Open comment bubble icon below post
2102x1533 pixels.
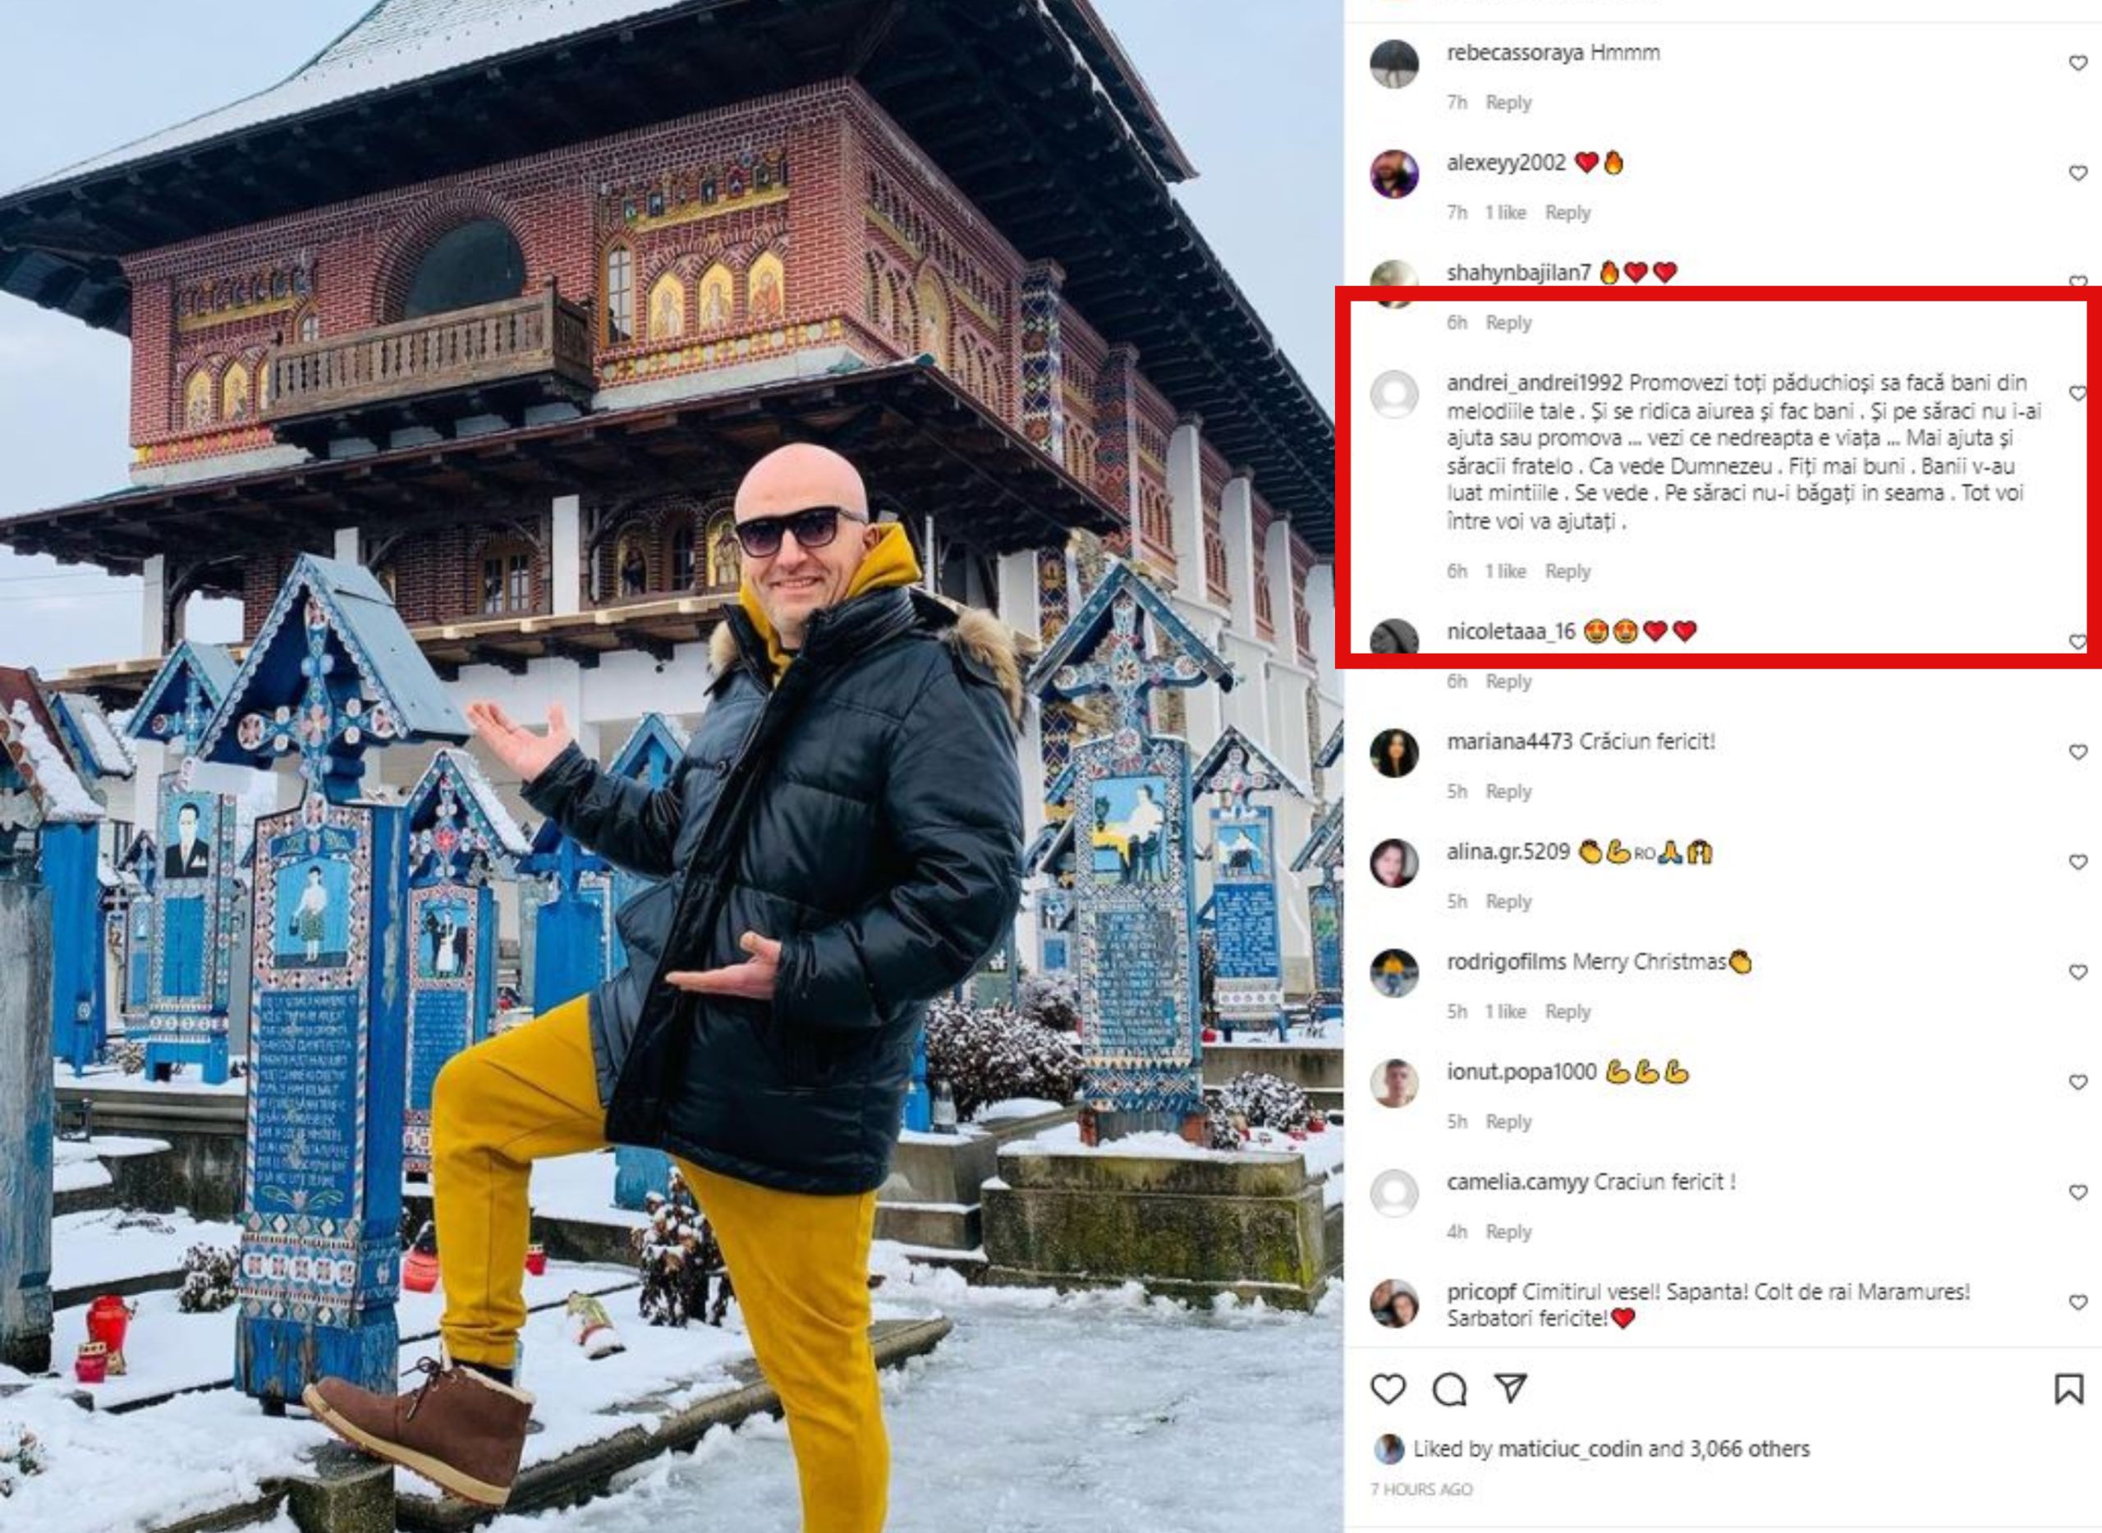click(1449, 1389)
